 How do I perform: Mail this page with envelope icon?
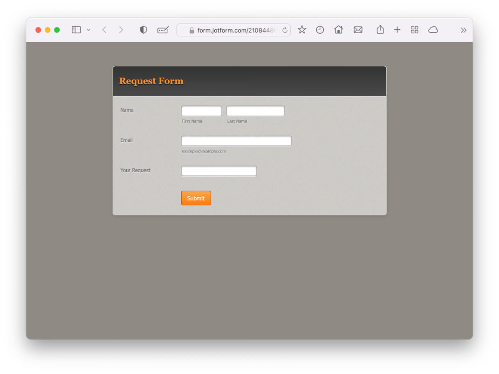pyautogui.click(x=358, y=30)
